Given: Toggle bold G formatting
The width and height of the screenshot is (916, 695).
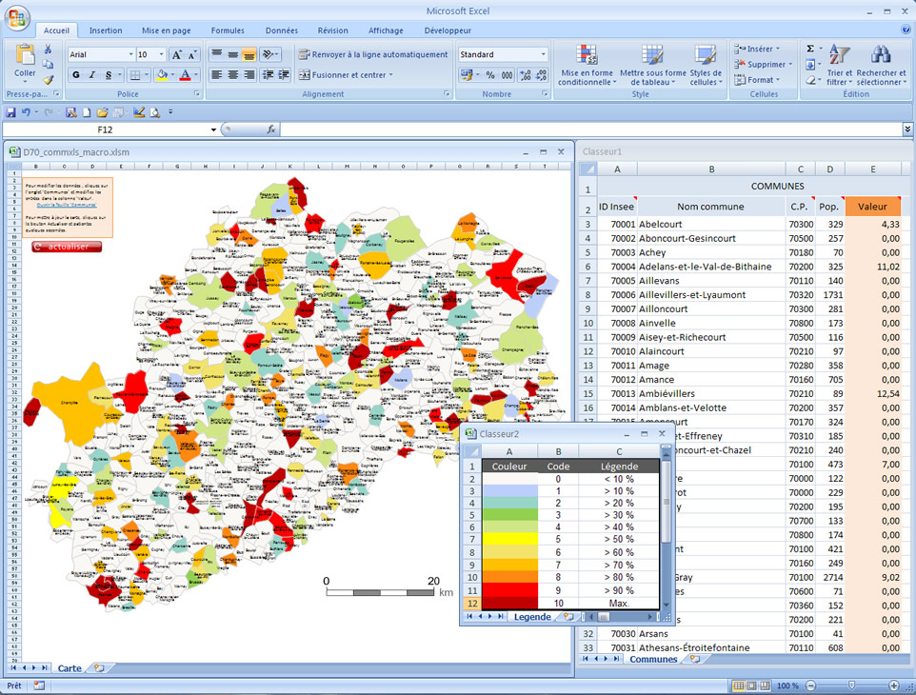Looking at the screenshot, I should click(76, 75).
